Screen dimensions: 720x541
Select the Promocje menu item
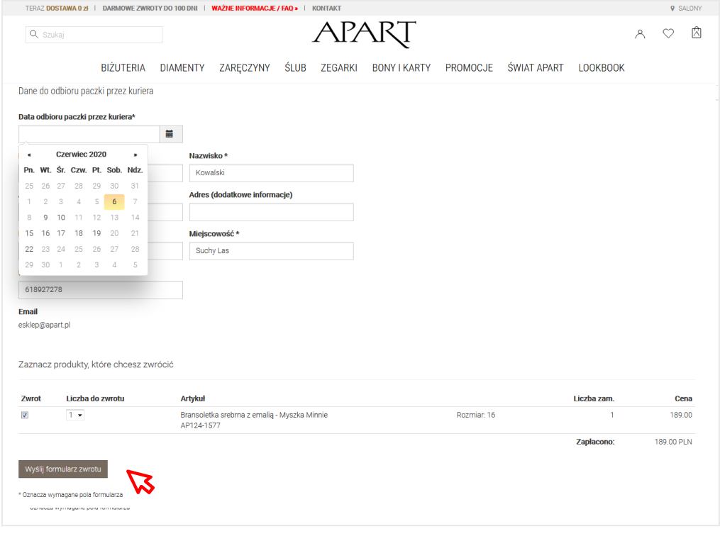469,68
